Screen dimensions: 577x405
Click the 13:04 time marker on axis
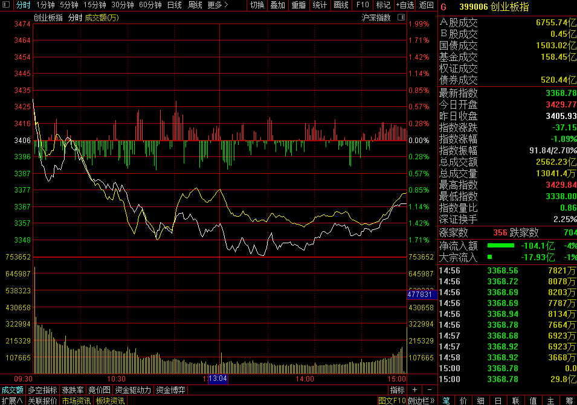point(218,378)
